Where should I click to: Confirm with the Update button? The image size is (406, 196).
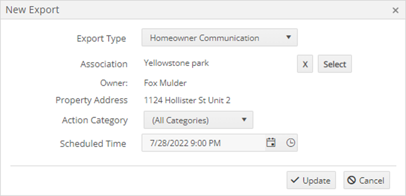pyautogui.click(x=311, y=180)
